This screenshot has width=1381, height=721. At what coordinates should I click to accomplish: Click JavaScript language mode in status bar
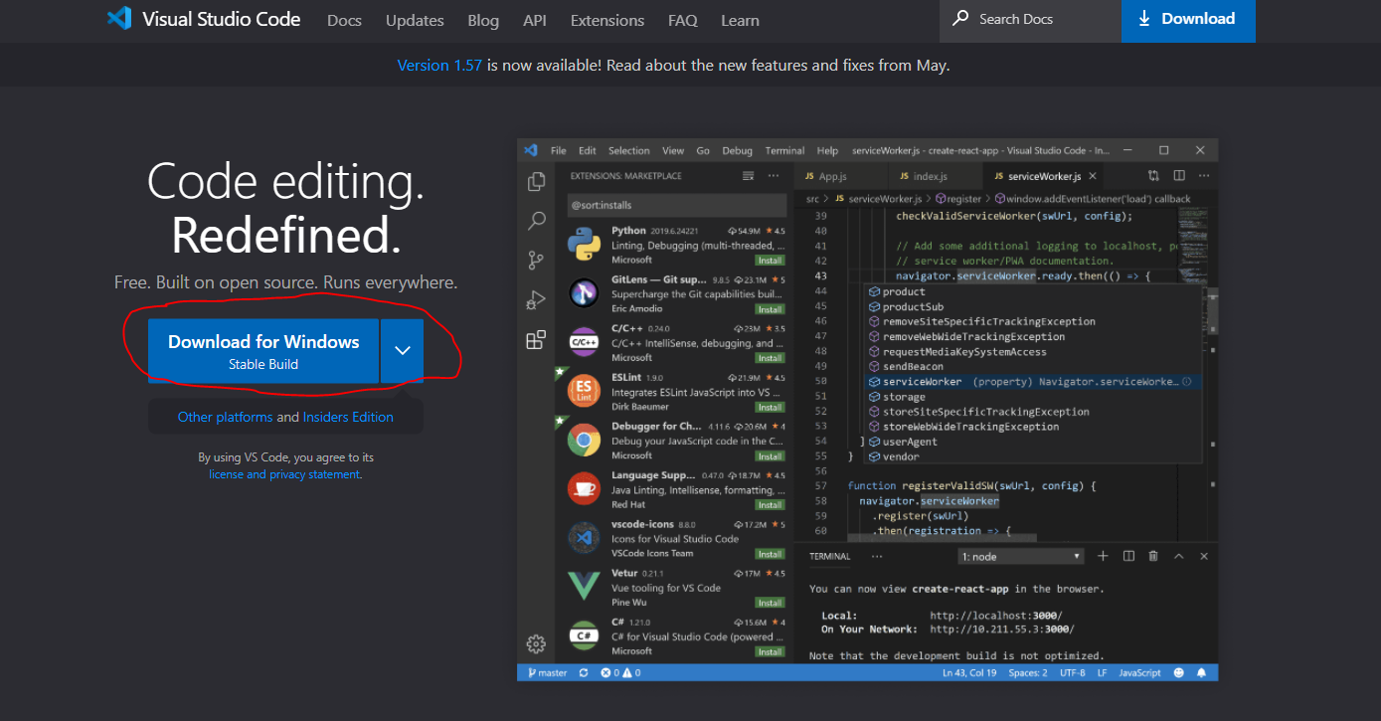pyautogui.click(x=1139, y=673)
